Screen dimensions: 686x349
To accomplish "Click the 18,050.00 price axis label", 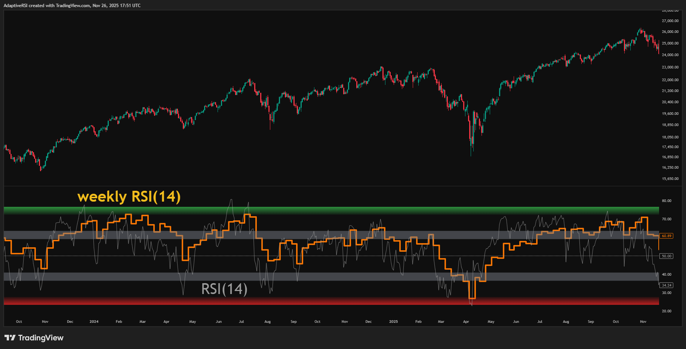I will coord(670,137).
